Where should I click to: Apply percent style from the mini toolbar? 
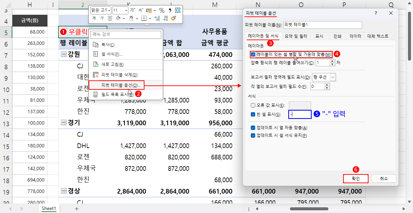[x=162, y=10]
